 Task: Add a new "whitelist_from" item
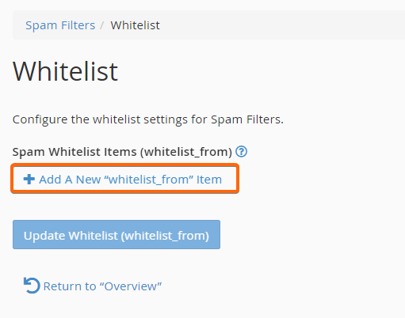pos(125,179)
